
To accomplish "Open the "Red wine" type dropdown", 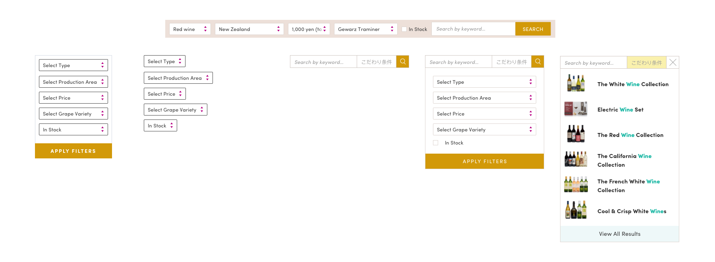I will pos(190,29).
